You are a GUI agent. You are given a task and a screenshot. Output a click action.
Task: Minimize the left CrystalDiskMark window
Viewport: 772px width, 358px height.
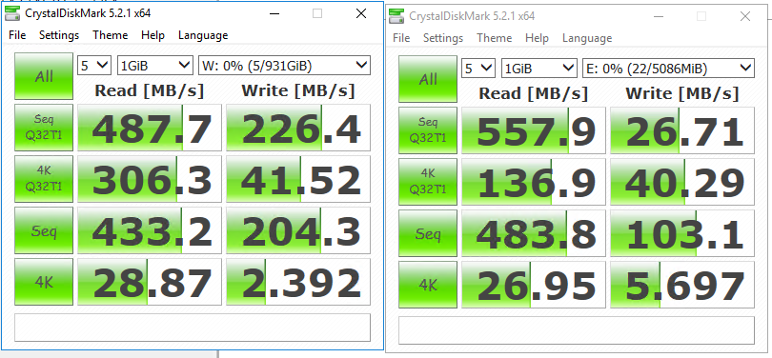pos(274,13)
